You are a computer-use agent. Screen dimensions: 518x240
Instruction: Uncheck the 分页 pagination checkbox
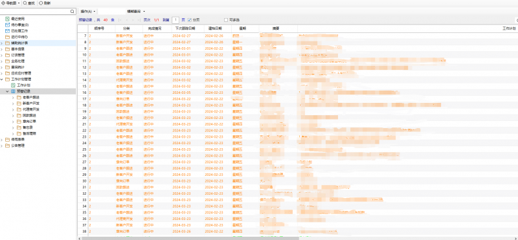click(x=190, y=20)
